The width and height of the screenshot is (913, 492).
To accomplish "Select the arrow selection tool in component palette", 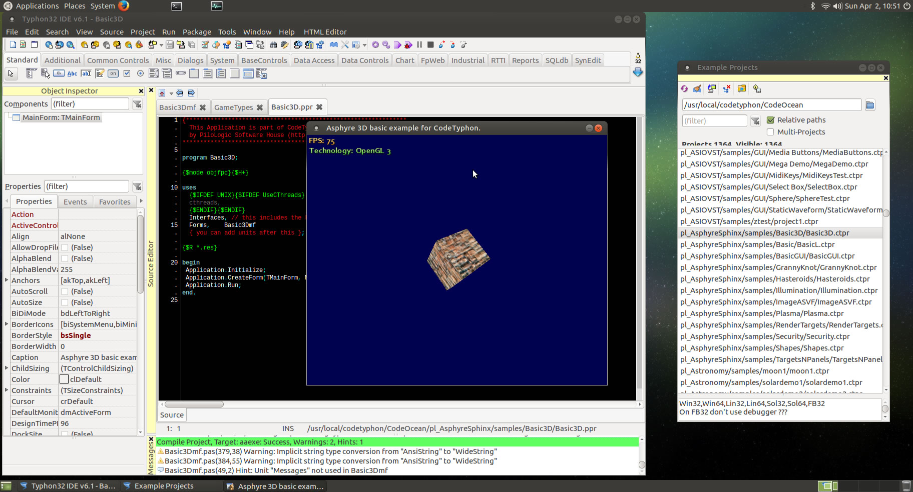I will [x=11, y=73].
